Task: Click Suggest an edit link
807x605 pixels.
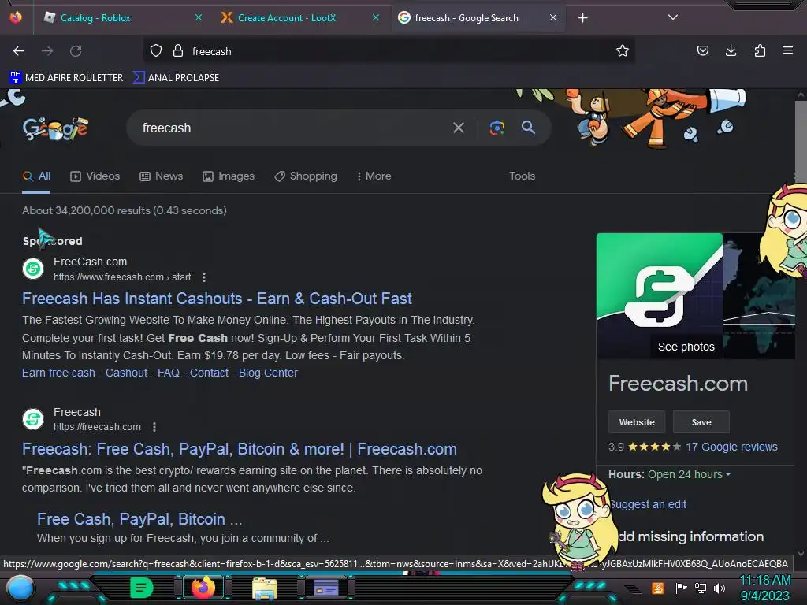Action: coord(648,504)
